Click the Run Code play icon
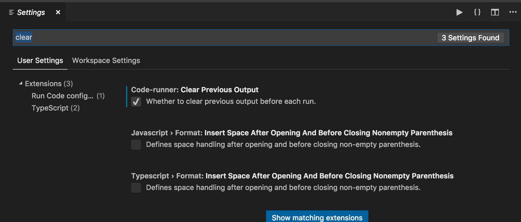Screen dimensions: 521x222 point(459,12)
